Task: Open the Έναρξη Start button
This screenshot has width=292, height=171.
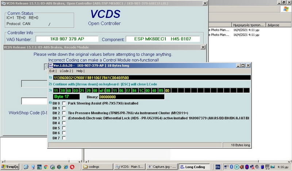Action: click(x=10, y=167)
